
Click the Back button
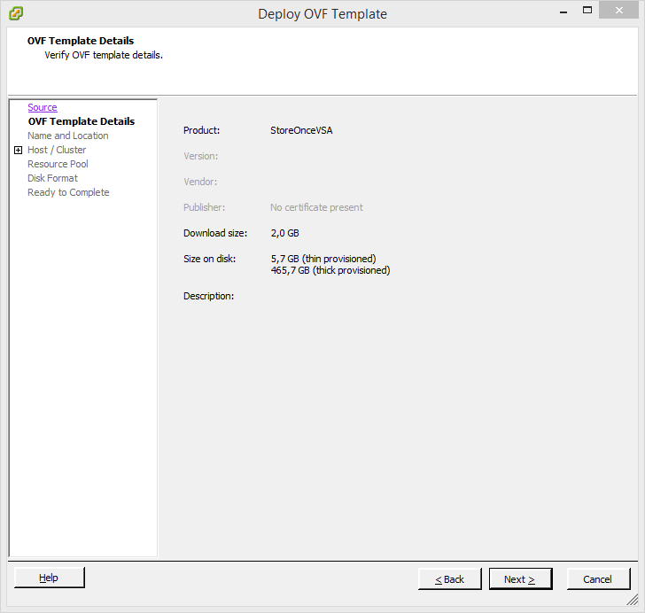click(x=449, y=579)
